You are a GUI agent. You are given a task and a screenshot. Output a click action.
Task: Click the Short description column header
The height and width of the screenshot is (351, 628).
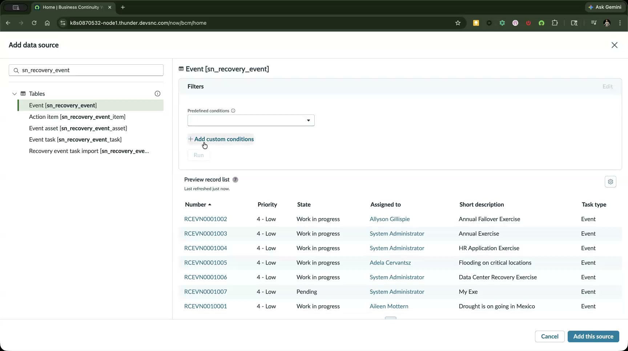click(x=482, y=205)
